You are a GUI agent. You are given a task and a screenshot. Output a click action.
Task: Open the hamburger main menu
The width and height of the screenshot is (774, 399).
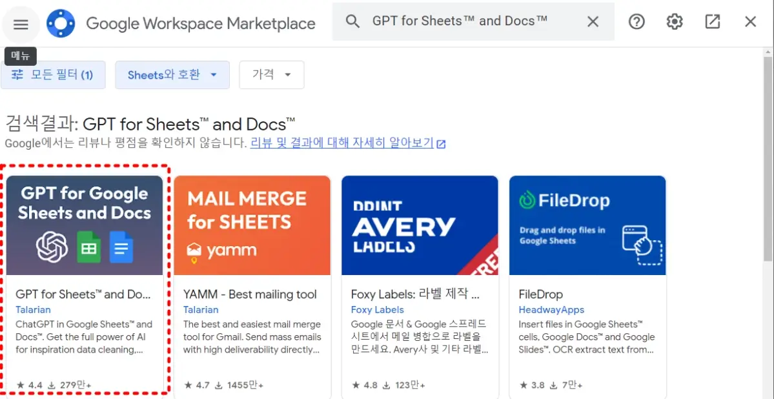click(x=21, y=24)
